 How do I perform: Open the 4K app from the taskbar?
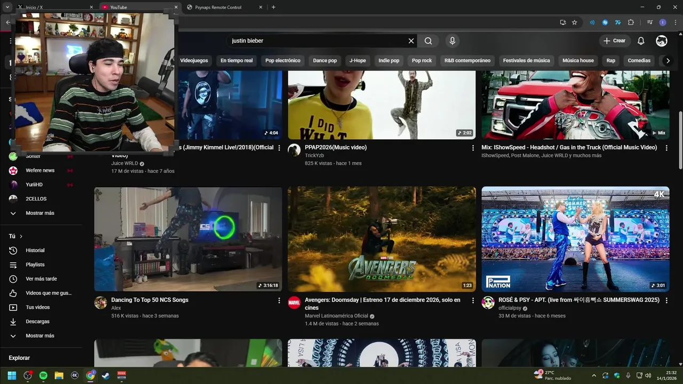point(75,375)
